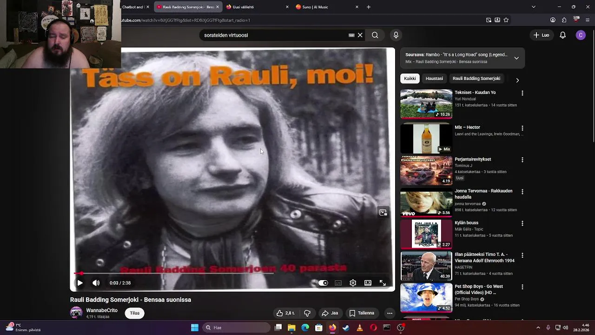Open Perjantairevitykset video thumbnail
The height and width of the screenshot is (335, 595).
pyautogui.click(x=426, y=171)
